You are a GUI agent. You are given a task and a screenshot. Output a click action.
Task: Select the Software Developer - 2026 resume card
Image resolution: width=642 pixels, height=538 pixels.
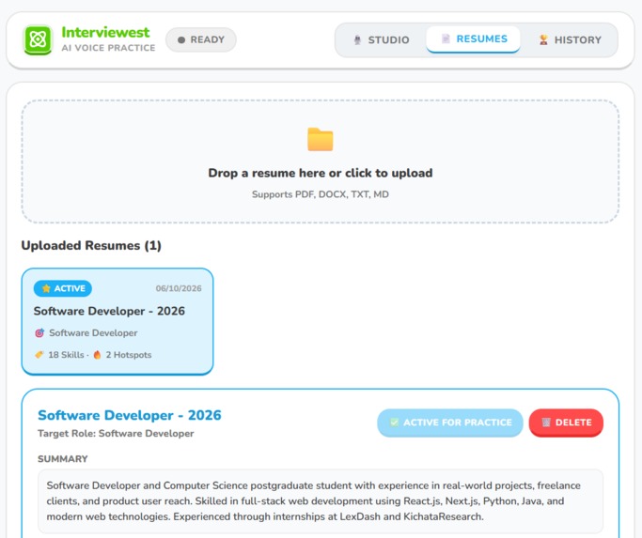click(117, 321)
